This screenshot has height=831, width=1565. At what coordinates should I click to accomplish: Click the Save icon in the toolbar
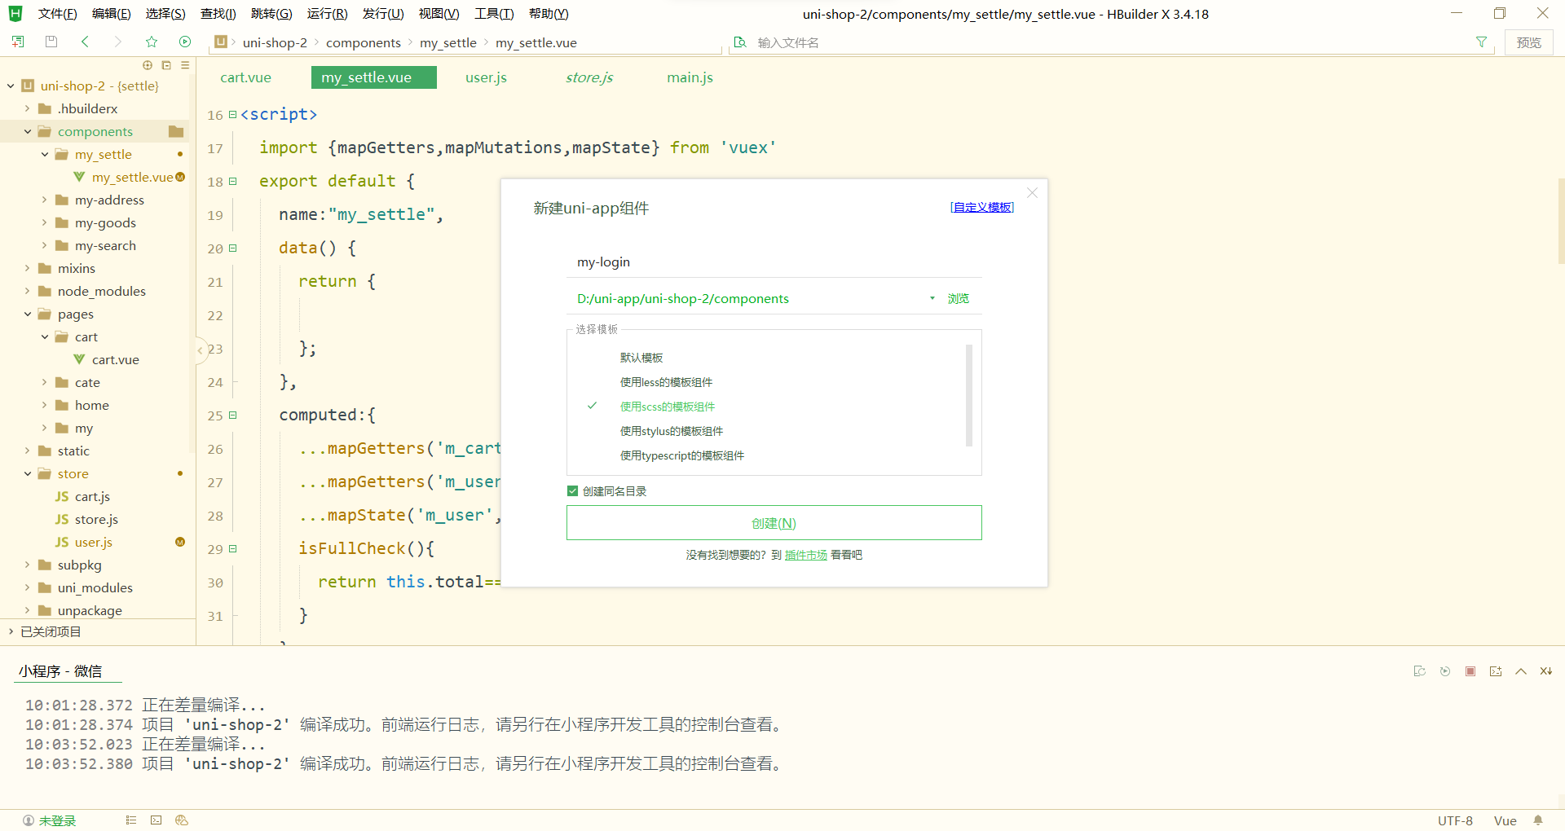pos(51,42)
